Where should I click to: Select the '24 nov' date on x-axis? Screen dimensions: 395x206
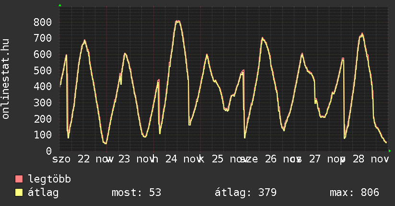(183, 159)
